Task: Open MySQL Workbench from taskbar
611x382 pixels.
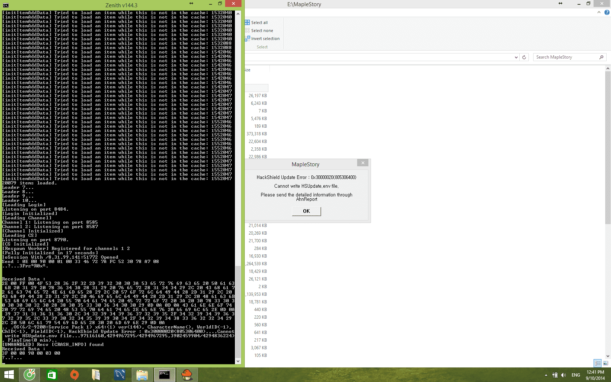Action: [x=120, y=375]
